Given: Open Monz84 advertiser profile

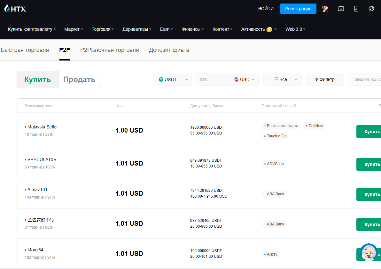Looking at the screenshot, I should 35,250.
